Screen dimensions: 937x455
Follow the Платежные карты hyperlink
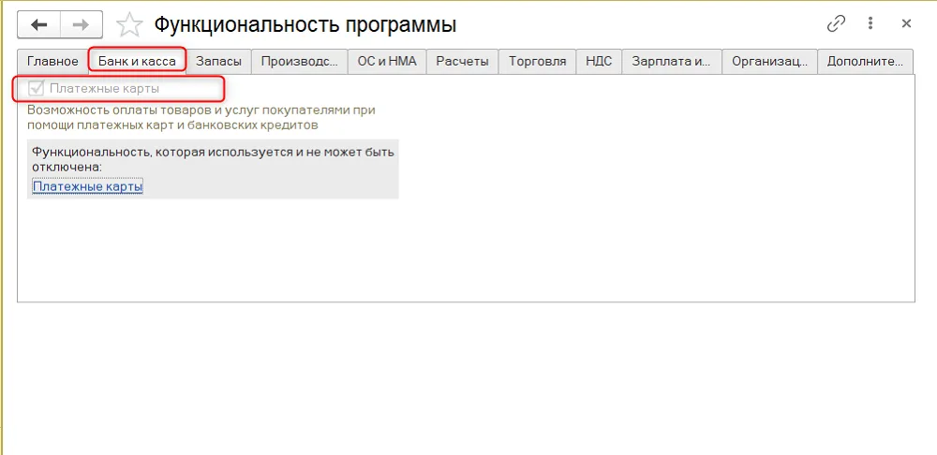[87, 187]
